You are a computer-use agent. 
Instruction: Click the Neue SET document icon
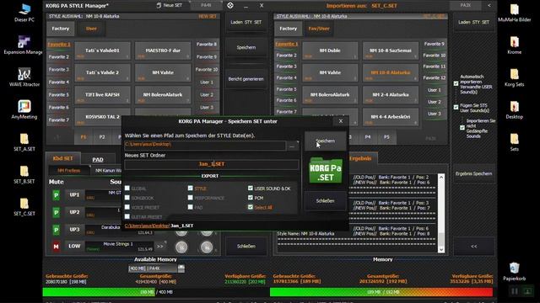tap(159, 5)
